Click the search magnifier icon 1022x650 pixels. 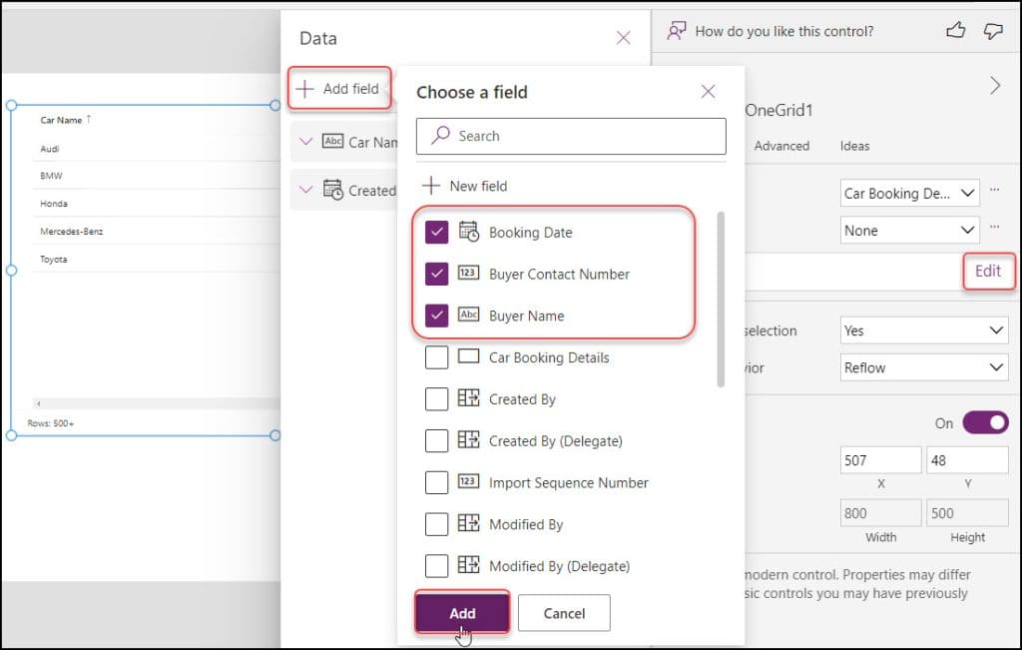click(440, 135)
